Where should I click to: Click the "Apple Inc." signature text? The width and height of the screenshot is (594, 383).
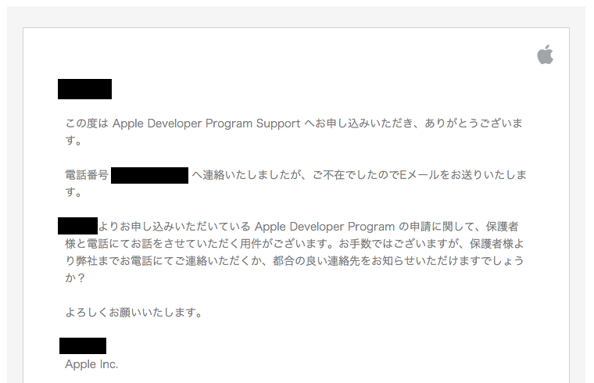tap(91, 364)
